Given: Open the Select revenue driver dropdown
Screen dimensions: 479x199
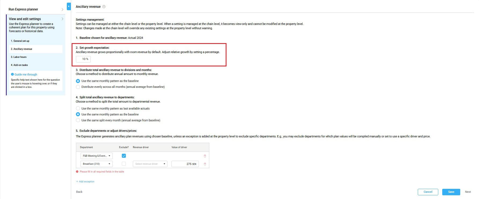Looking at the screenshot, I should pyautogui.click(x=150, y=164).
